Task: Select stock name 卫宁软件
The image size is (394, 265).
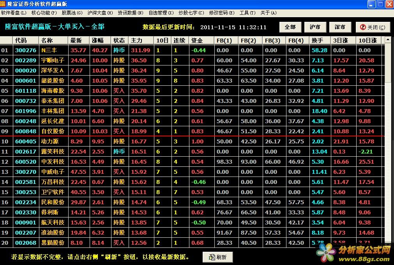Action: (x=53, y=192)
